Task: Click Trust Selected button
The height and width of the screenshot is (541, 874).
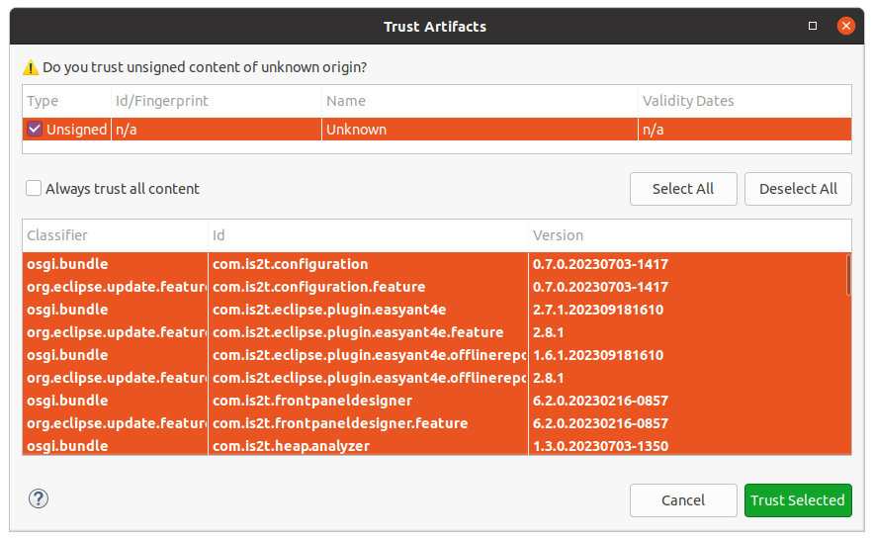Action: (798, 500)
